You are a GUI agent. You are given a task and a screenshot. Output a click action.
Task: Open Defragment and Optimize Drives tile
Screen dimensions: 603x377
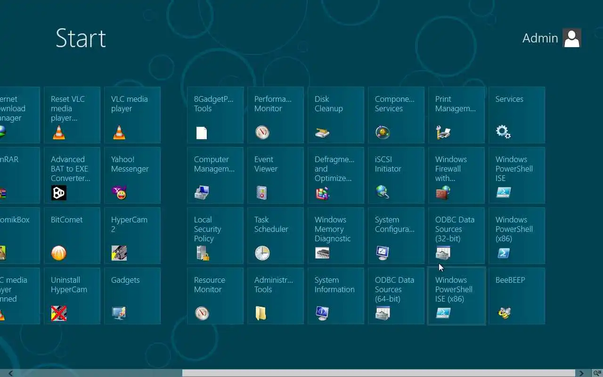336,175
